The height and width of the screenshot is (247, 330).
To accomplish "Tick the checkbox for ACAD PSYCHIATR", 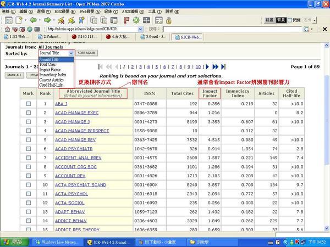I will click(29, 149).
